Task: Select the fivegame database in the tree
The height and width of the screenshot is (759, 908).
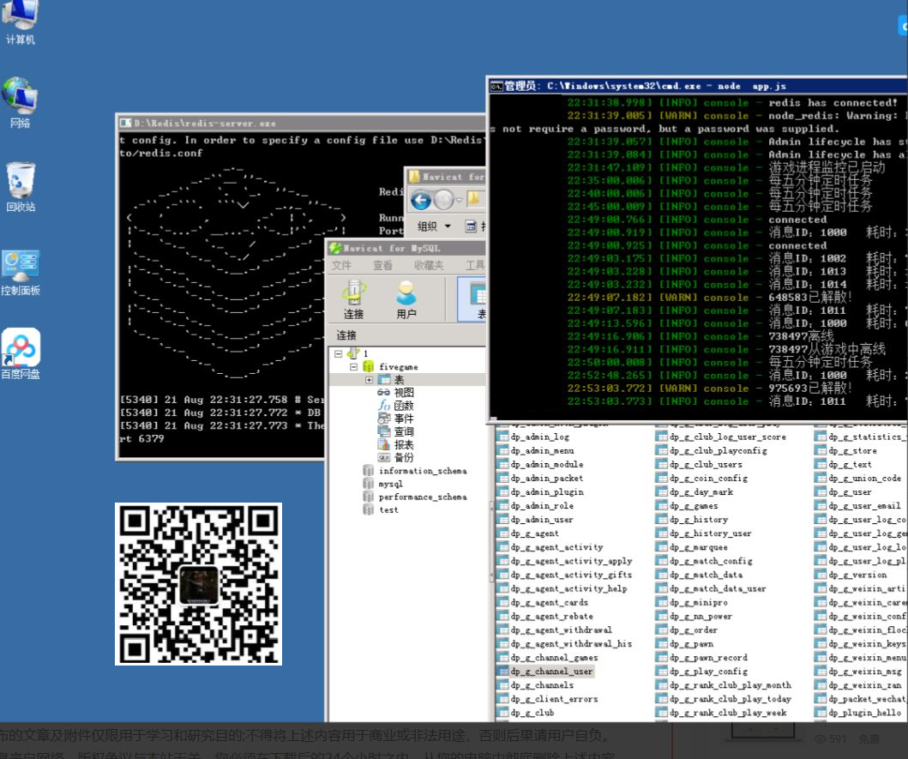Action: point(398,367)
